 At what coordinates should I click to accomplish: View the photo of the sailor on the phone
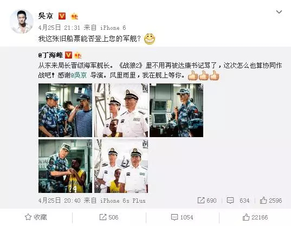pyautogui.click(x=65, y=110)
